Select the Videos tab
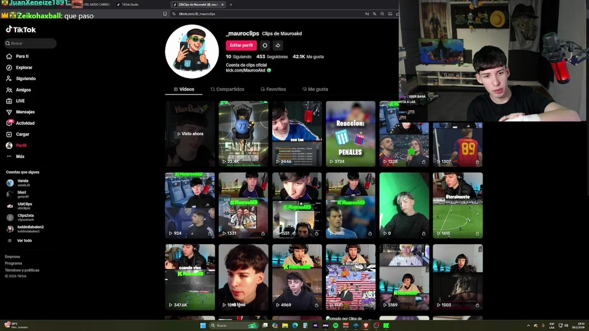 184,89
